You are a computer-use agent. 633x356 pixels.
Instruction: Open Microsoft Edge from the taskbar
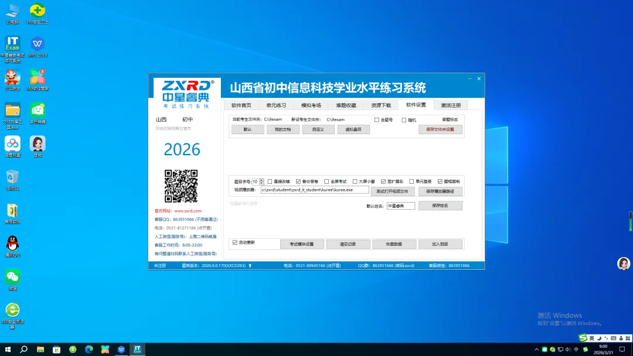[x=89, y=349]
